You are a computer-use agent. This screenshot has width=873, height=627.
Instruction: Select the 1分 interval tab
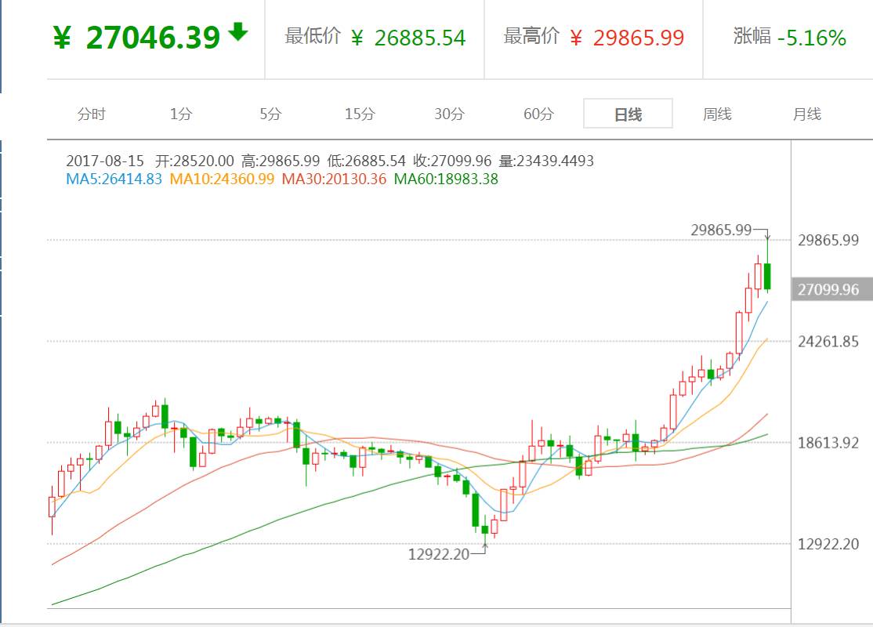pyautogui.click(x=181, y=114)
